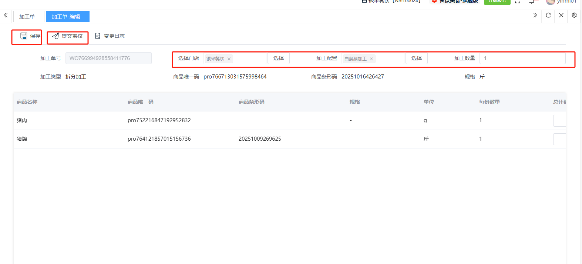Click the 提交审核 paper plane icon

coord(55,36)
